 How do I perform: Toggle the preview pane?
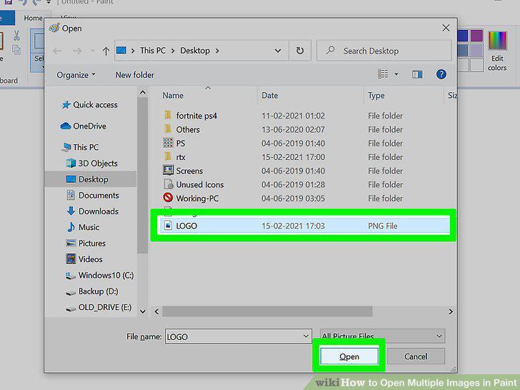point(417,74)
